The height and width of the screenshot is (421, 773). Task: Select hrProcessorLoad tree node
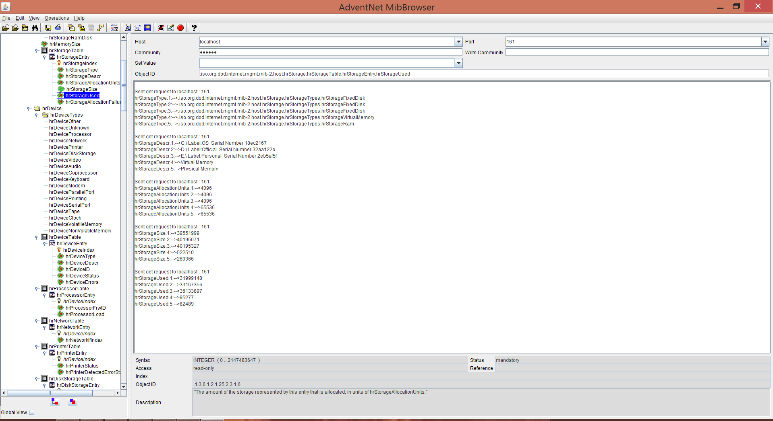[x=85, y=314]
